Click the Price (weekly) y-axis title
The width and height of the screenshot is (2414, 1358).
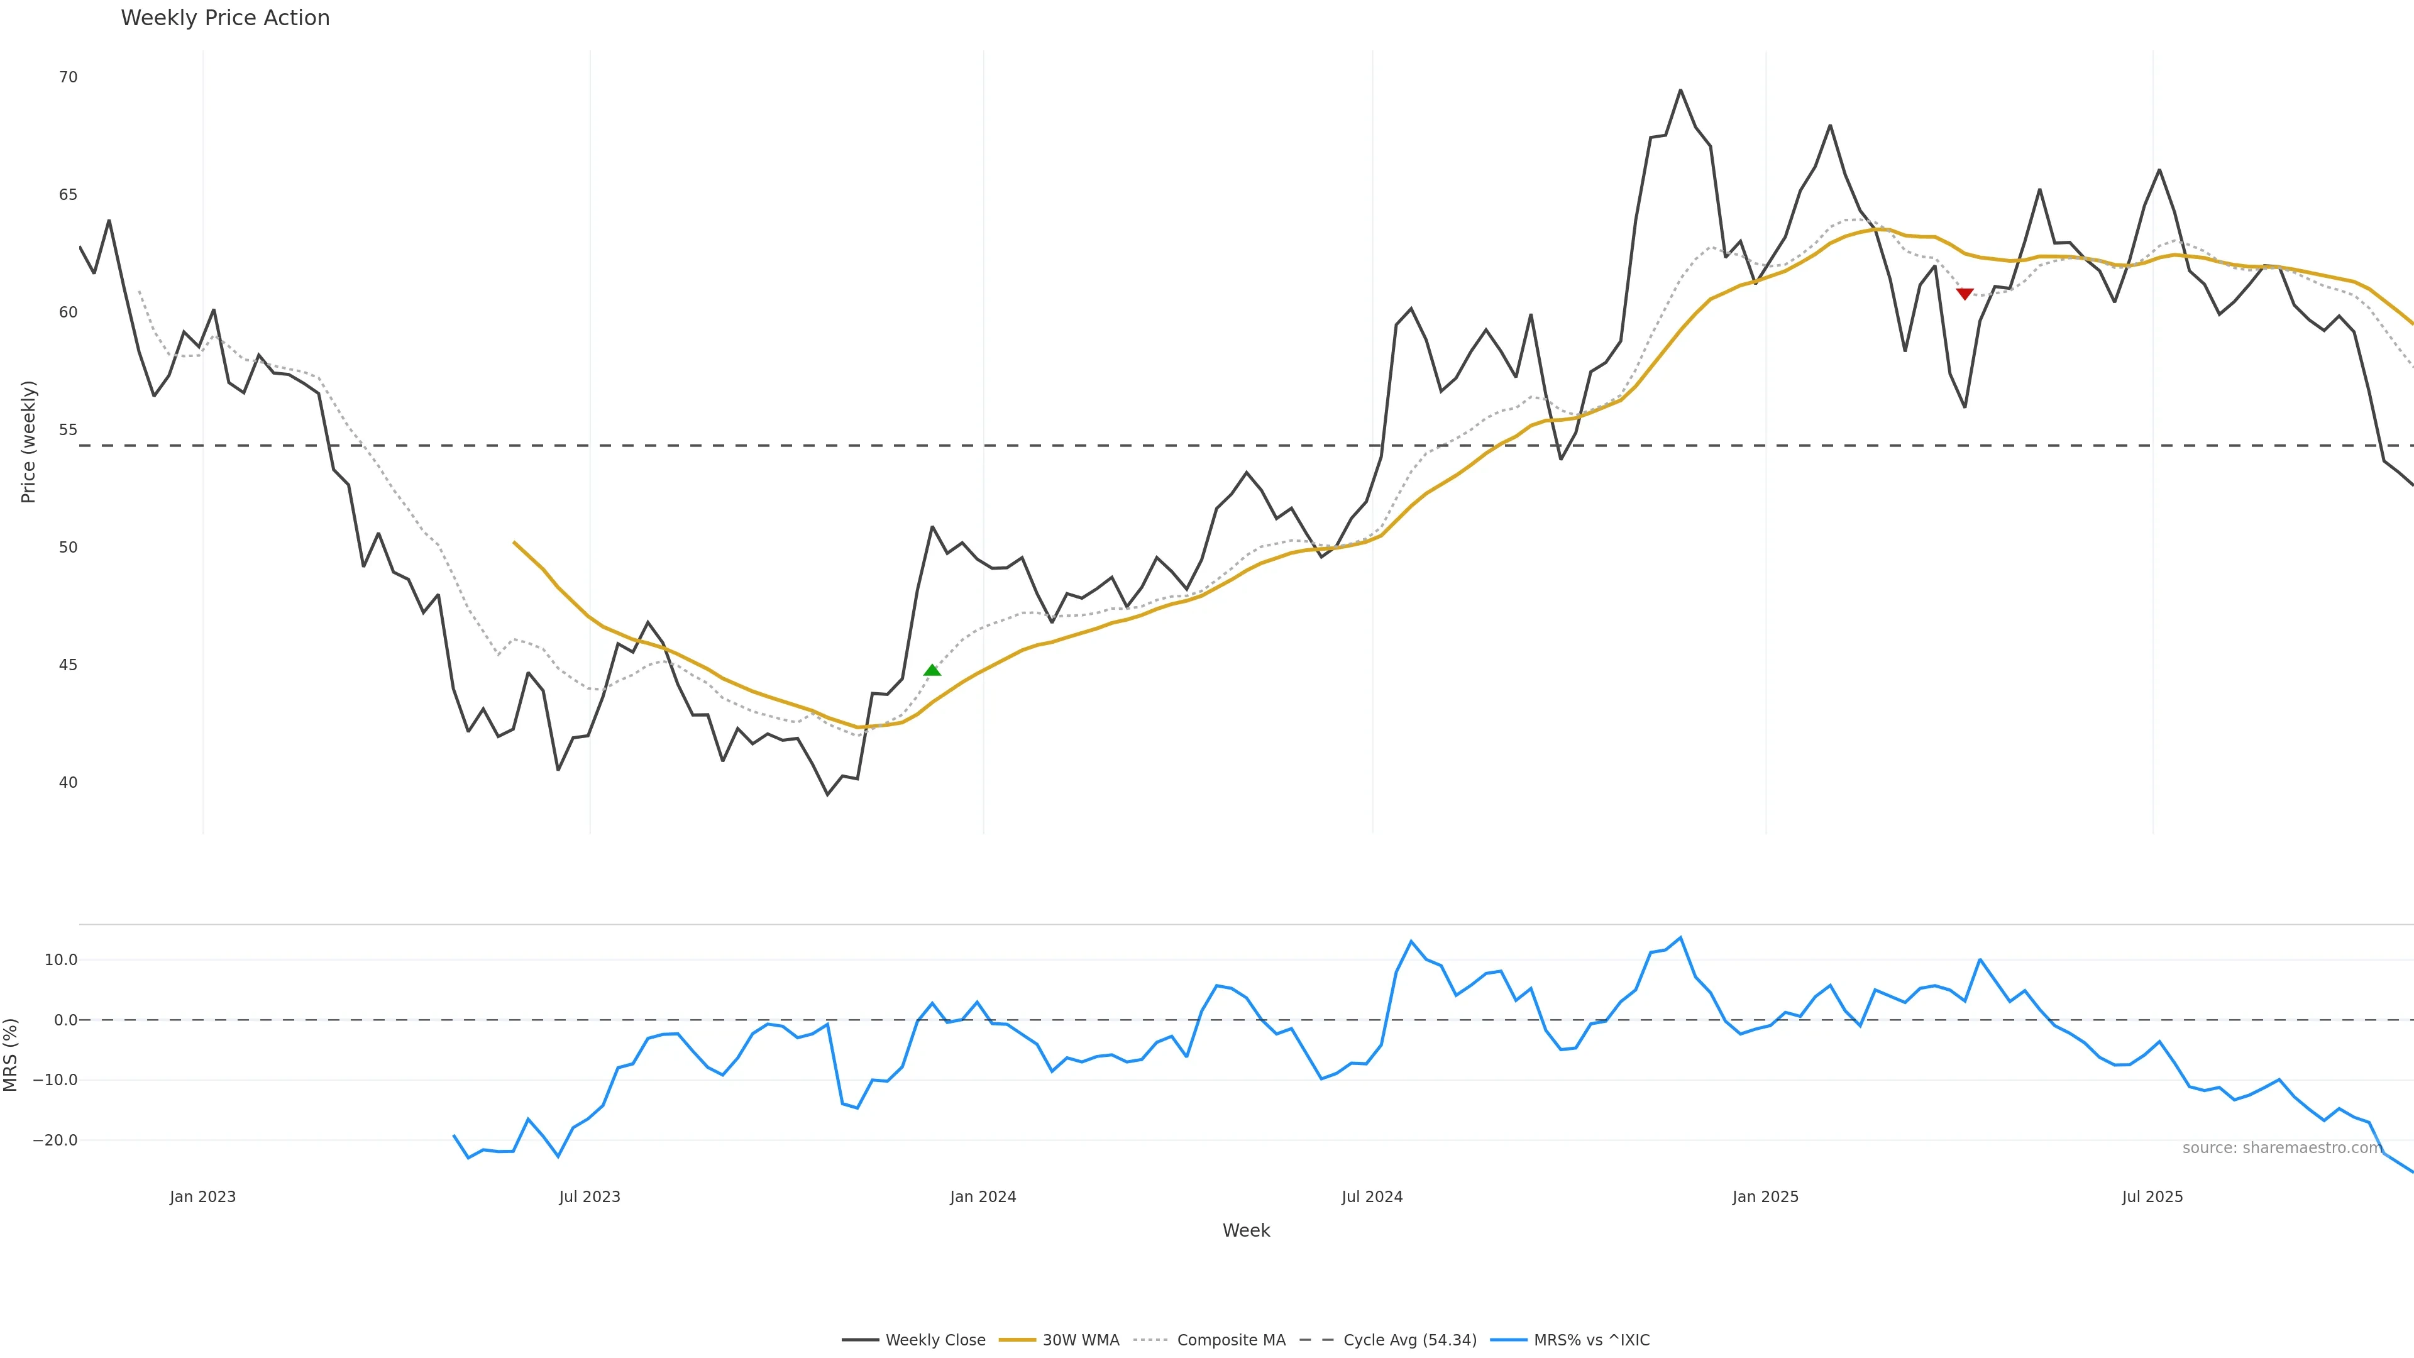point(28,441)
